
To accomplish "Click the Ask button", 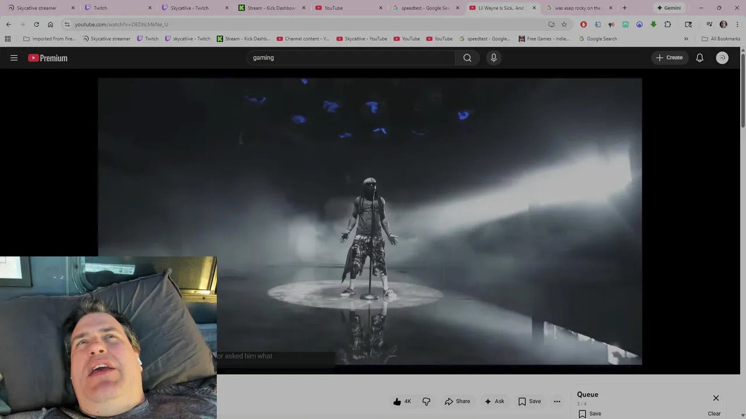I will (x=494, y=401).
